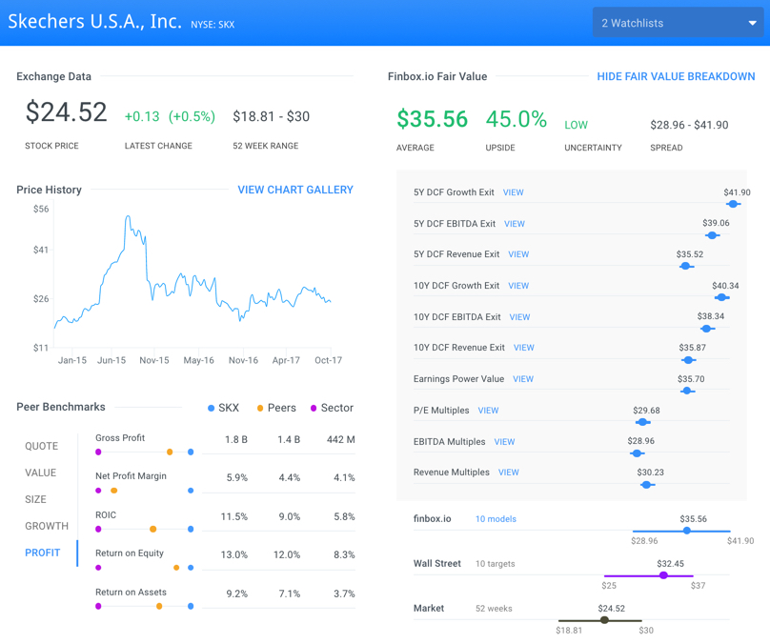The image size is (770, 644).
Task: View the 10Y DCF Growth Exit model
Action: pyautogui.click(x=518, y=286)
